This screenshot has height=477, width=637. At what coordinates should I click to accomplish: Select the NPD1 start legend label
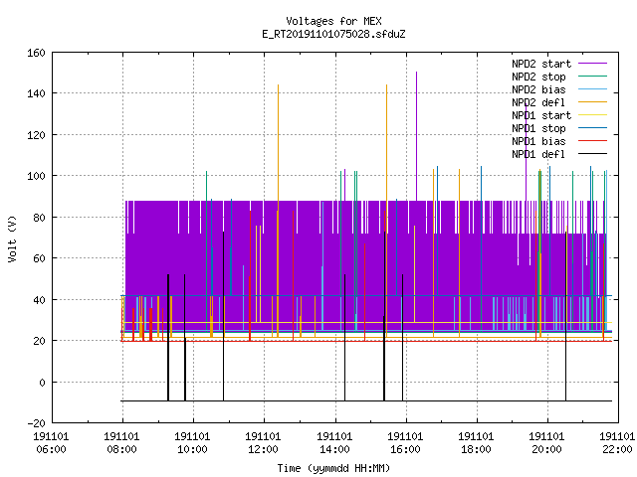point(541,115)
